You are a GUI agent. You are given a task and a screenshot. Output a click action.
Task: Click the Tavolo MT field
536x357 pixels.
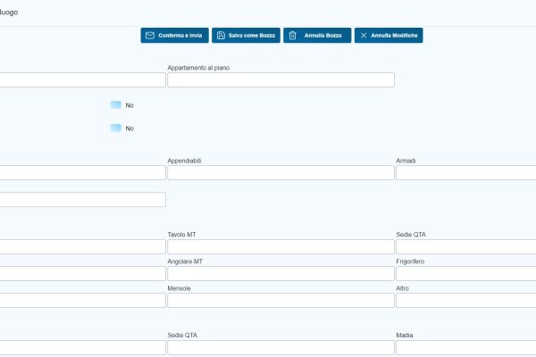[281, 246]
